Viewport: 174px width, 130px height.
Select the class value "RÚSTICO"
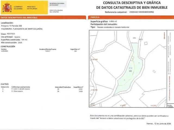click(x=11, y=34)
